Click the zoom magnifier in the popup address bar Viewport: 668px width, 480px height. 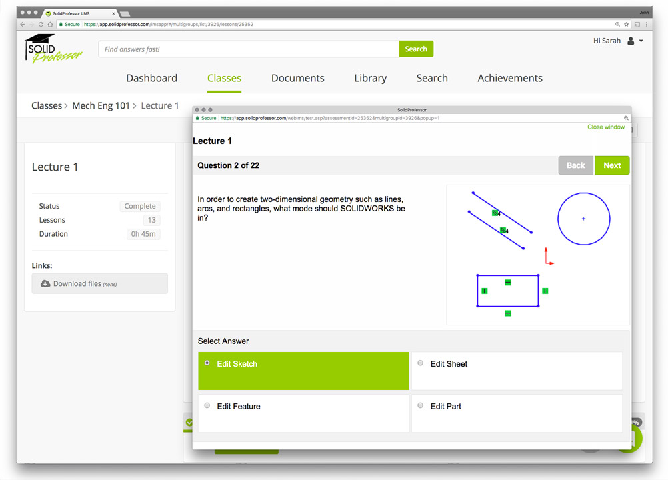[625, 118]
